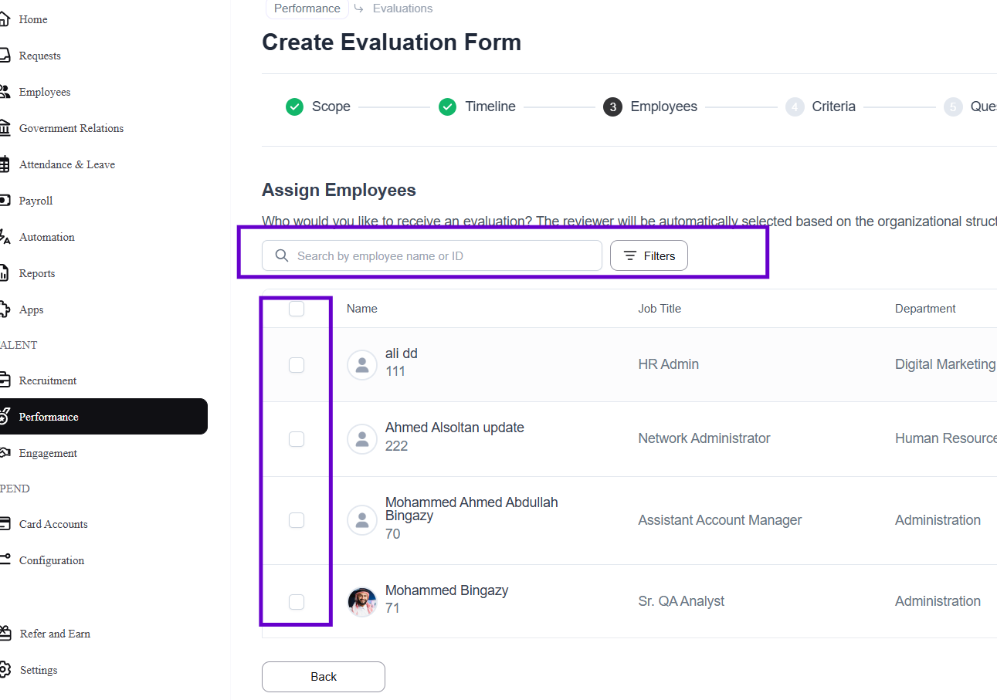
Task: Click the Payroll icon in the sidebar
Action: pos(5,201)
